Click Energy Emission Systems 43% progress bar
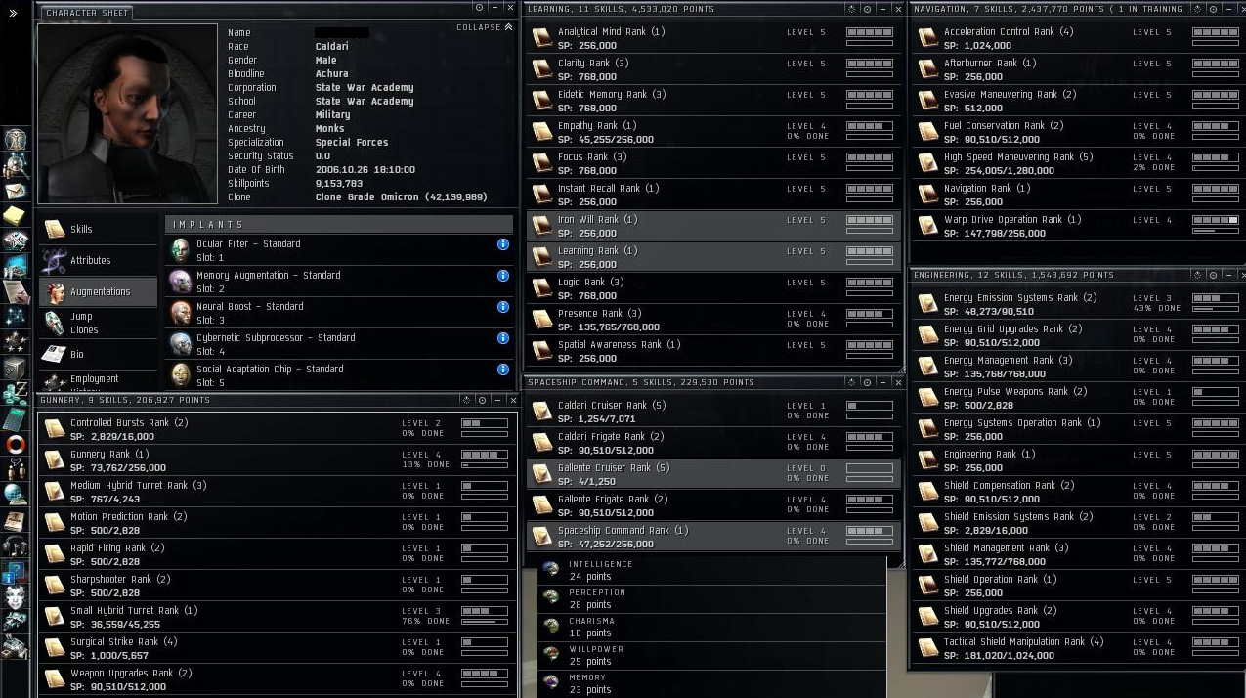The image size is (1246, 698). 1216,310
